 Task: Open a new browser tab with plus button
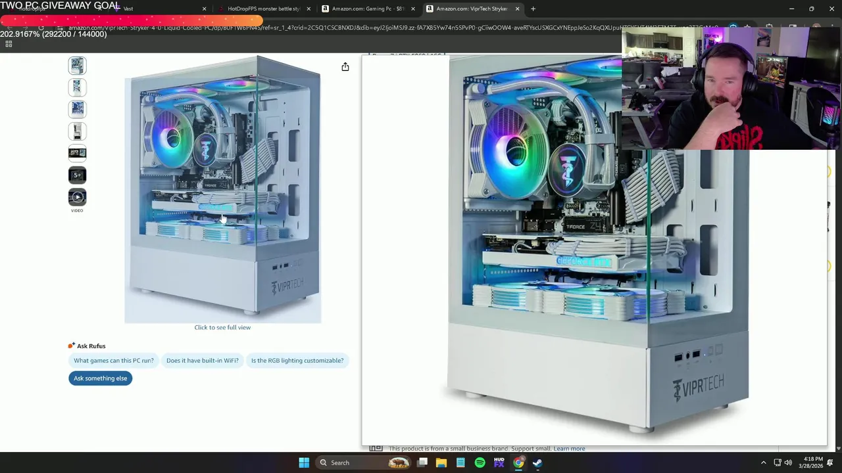click(x=533, y=9)
